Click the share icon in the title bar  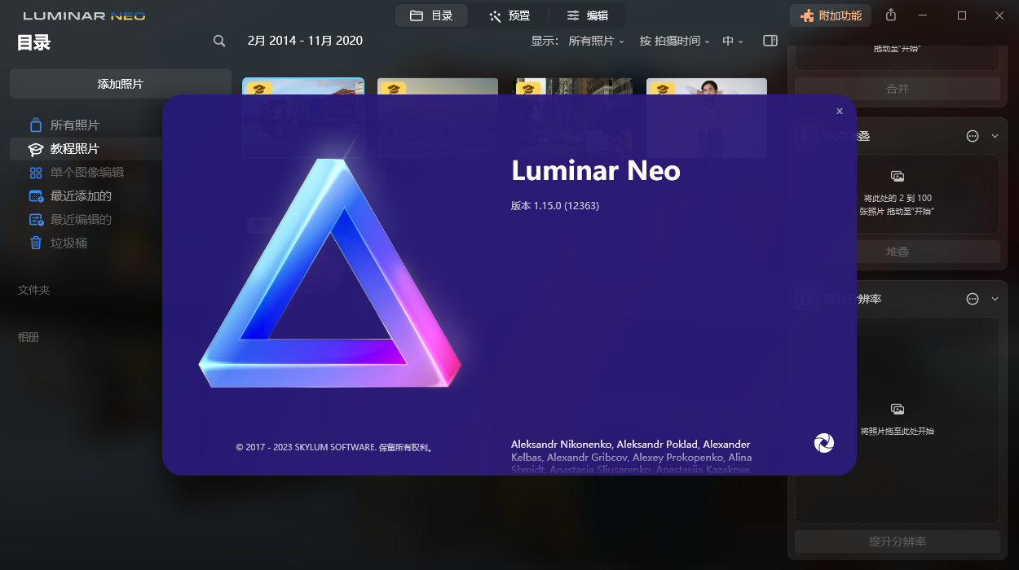click(x=890, y=15)
